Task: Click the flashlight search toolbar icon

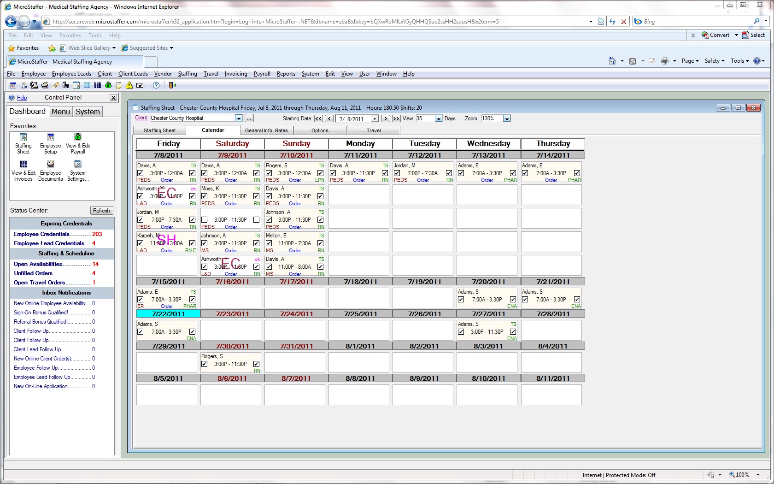Action: coord(55,85)
